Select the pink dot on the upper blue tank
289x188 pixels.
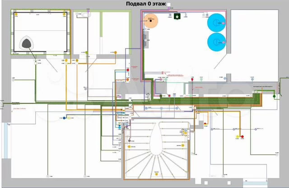[223, 23]
